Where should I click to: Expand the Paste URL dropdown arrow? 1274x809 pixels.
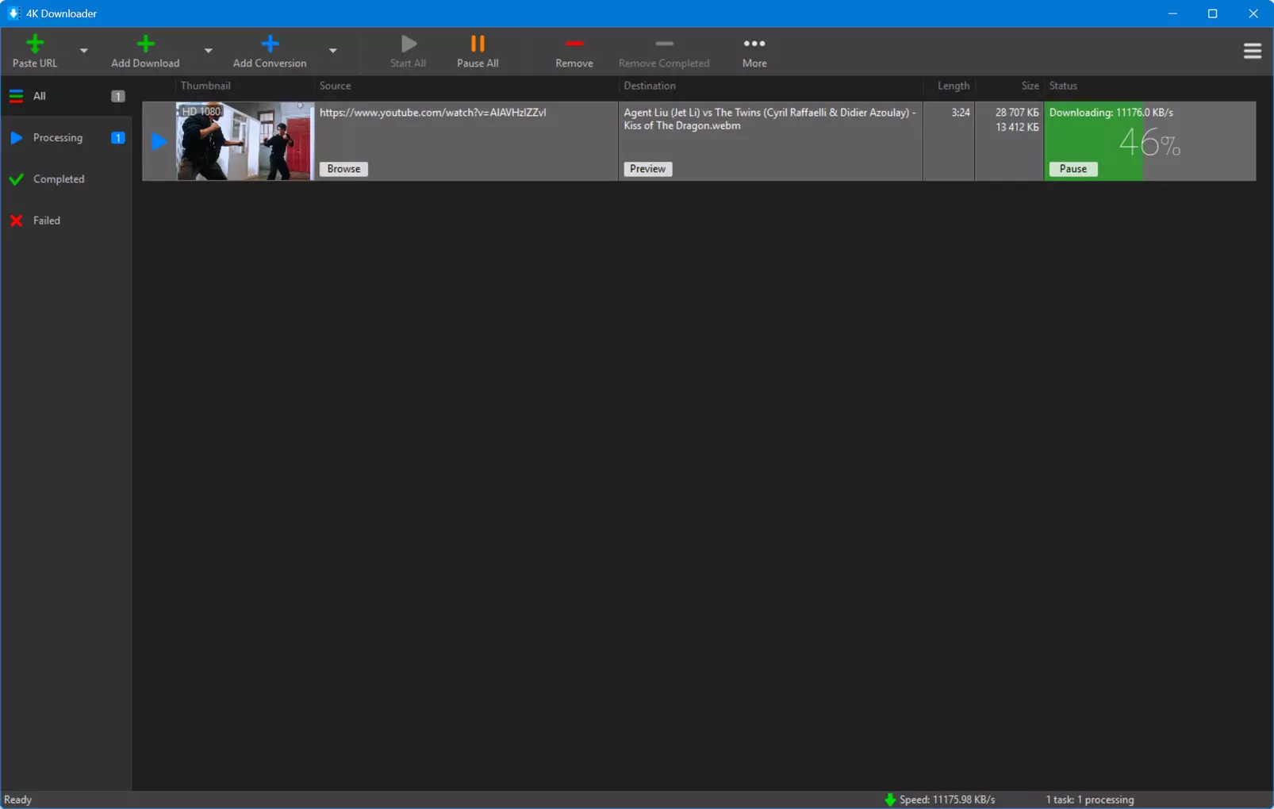(83, 51)
